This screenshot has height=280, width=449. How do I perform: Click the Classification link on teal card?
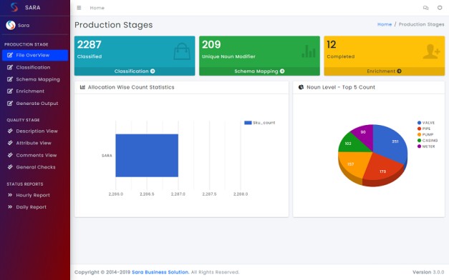[x=135, y=71]
